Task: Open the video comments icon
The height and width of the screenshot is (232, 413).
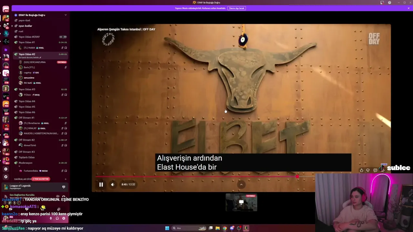Action: (x=375, y=170)
